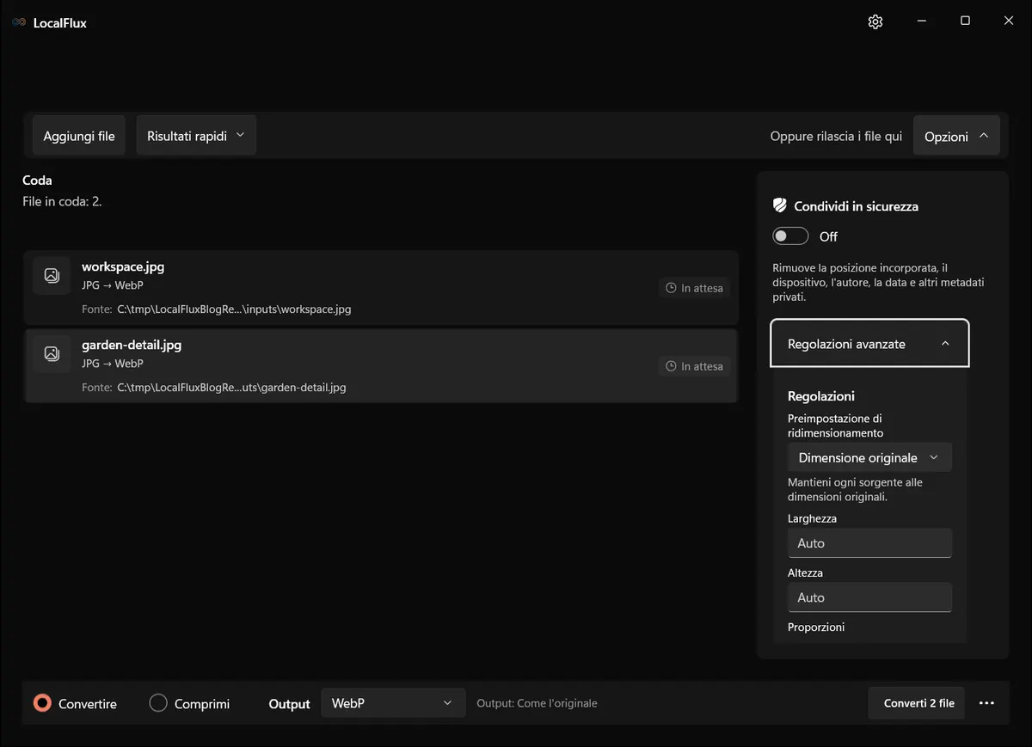Click into the Altezza input field
Image resolution: width=1032 pixels, height=747 pixels.
[x=869, y=597]
